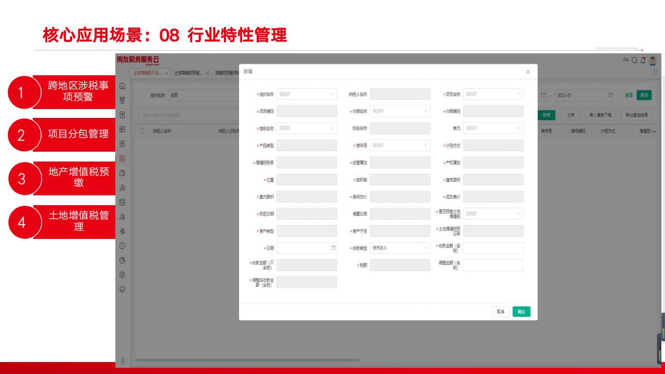Expand the 组织名称 dropdown in dialog

tap(307, 94)
